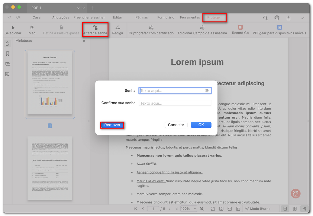
Task: Open the PDF-1 tab dropdown chevron
Action: pos(78,8)
